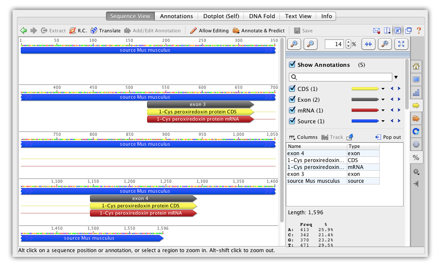
Task: Click the zoom to fit expand-arrows button
Action: pos(401,44)
